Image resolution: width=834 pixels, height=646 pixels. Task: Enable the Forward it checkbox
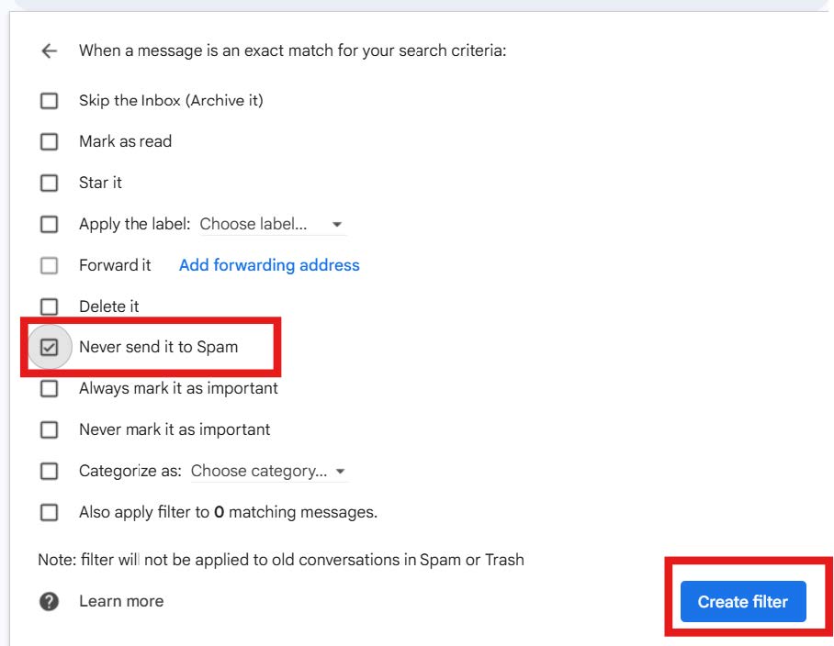pyautogui.click(x=49, y=265)
